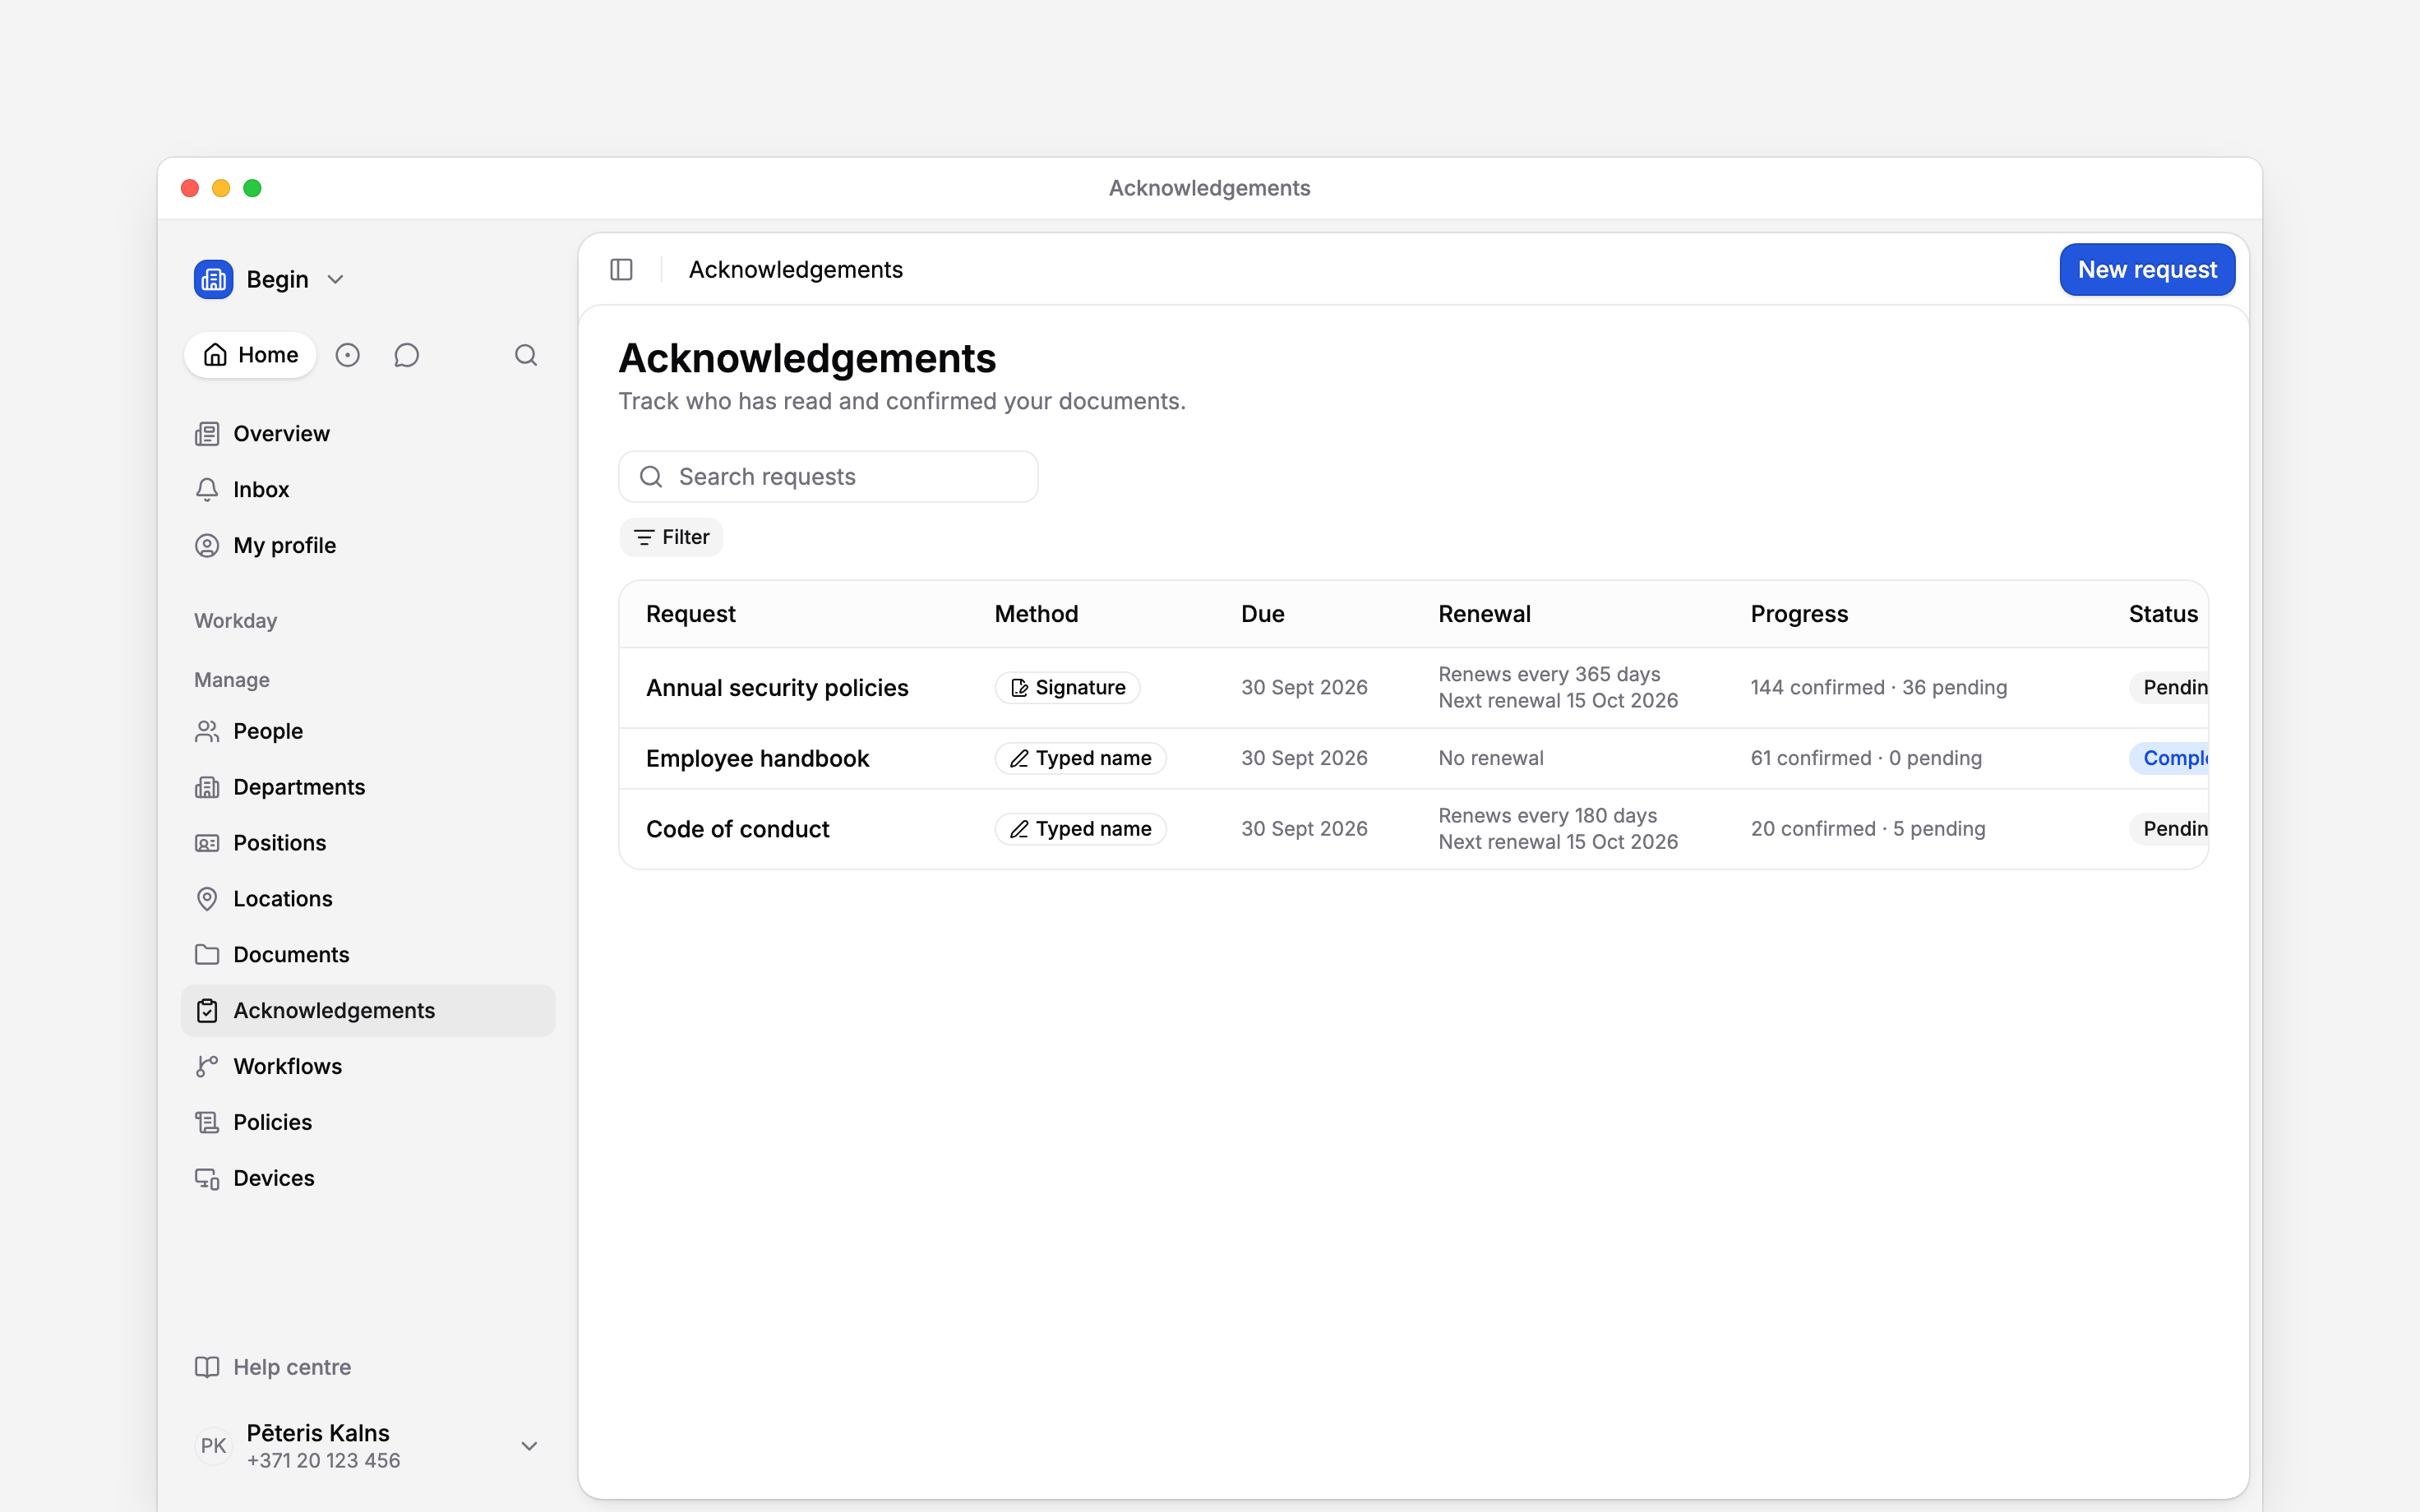Click the Locations pin icon
The width and height of the screenshot is (2420, 1512).
[207, 900]
